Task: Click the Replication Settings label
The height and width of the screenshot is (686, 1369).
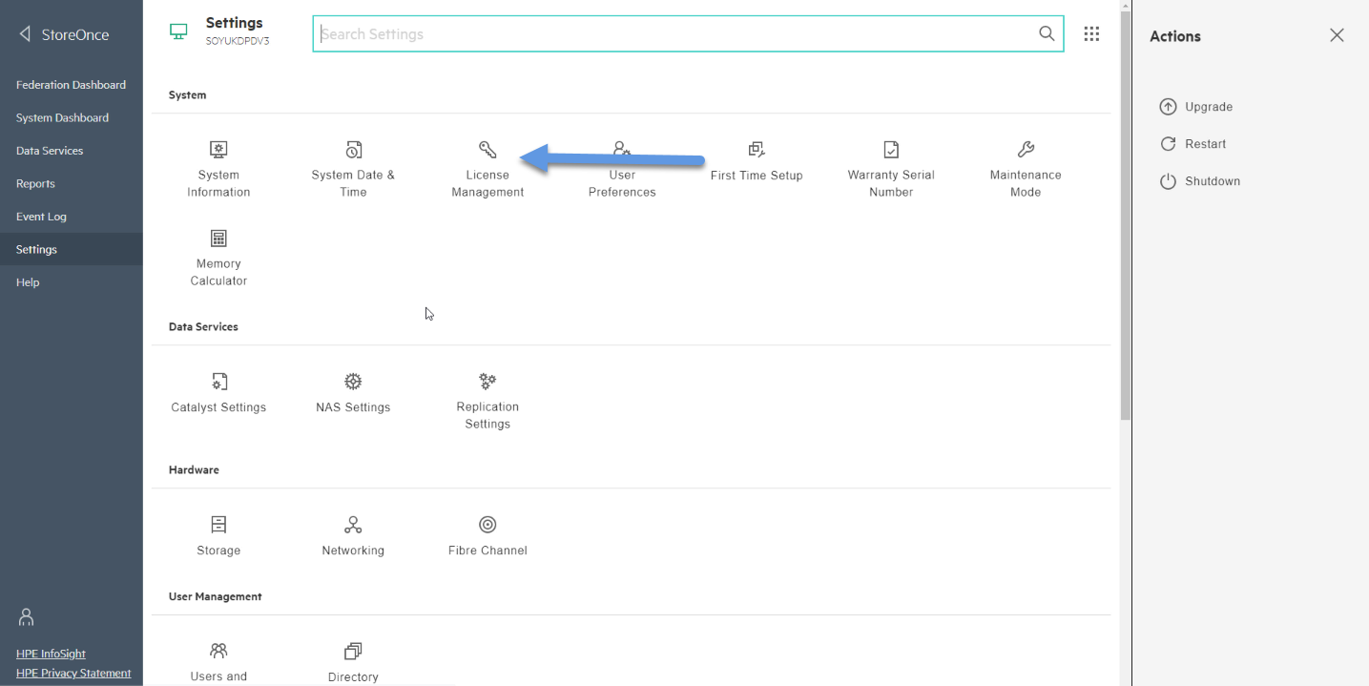Action: pyautogui.click(x=487, y=416)
